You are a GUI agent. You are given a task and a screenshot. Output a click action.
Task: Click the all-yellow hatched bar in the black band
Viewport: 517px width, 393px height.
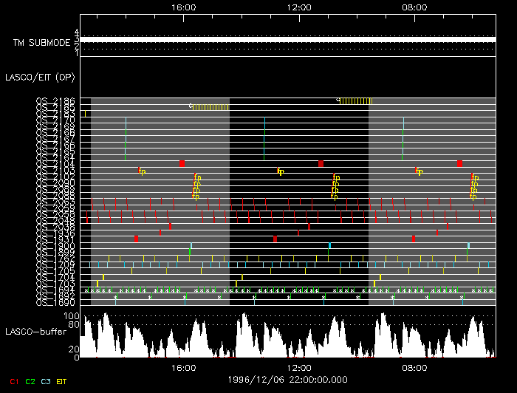click(x=355, y=100)
